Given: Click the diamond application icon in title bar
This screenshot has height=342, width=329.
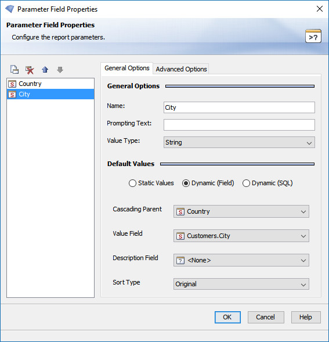Looking at the screenshot, I should pos(10,9).
